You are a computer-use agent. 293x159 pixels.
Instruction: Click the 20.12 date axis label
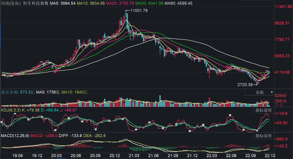(115, 156)
